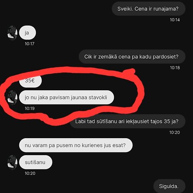
Task: Click the 10:14 timestamp
Action: pyautogui.click(x=175, y=20)
